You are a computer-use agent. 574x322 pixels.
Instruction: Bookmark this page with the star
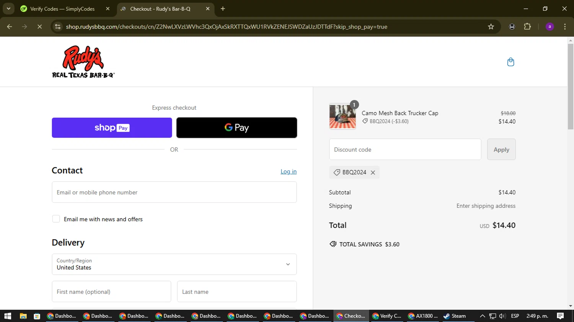coord(491,27)
